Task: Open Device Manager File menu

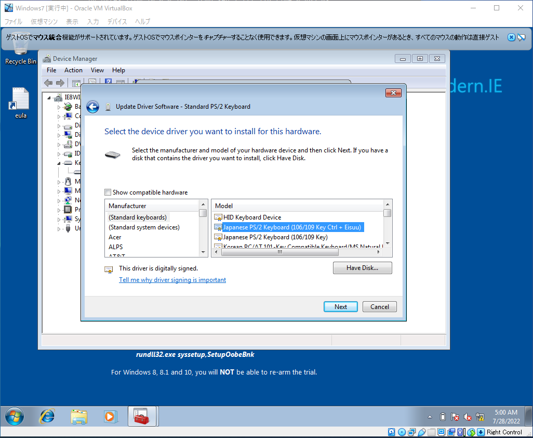Action: 51,70
